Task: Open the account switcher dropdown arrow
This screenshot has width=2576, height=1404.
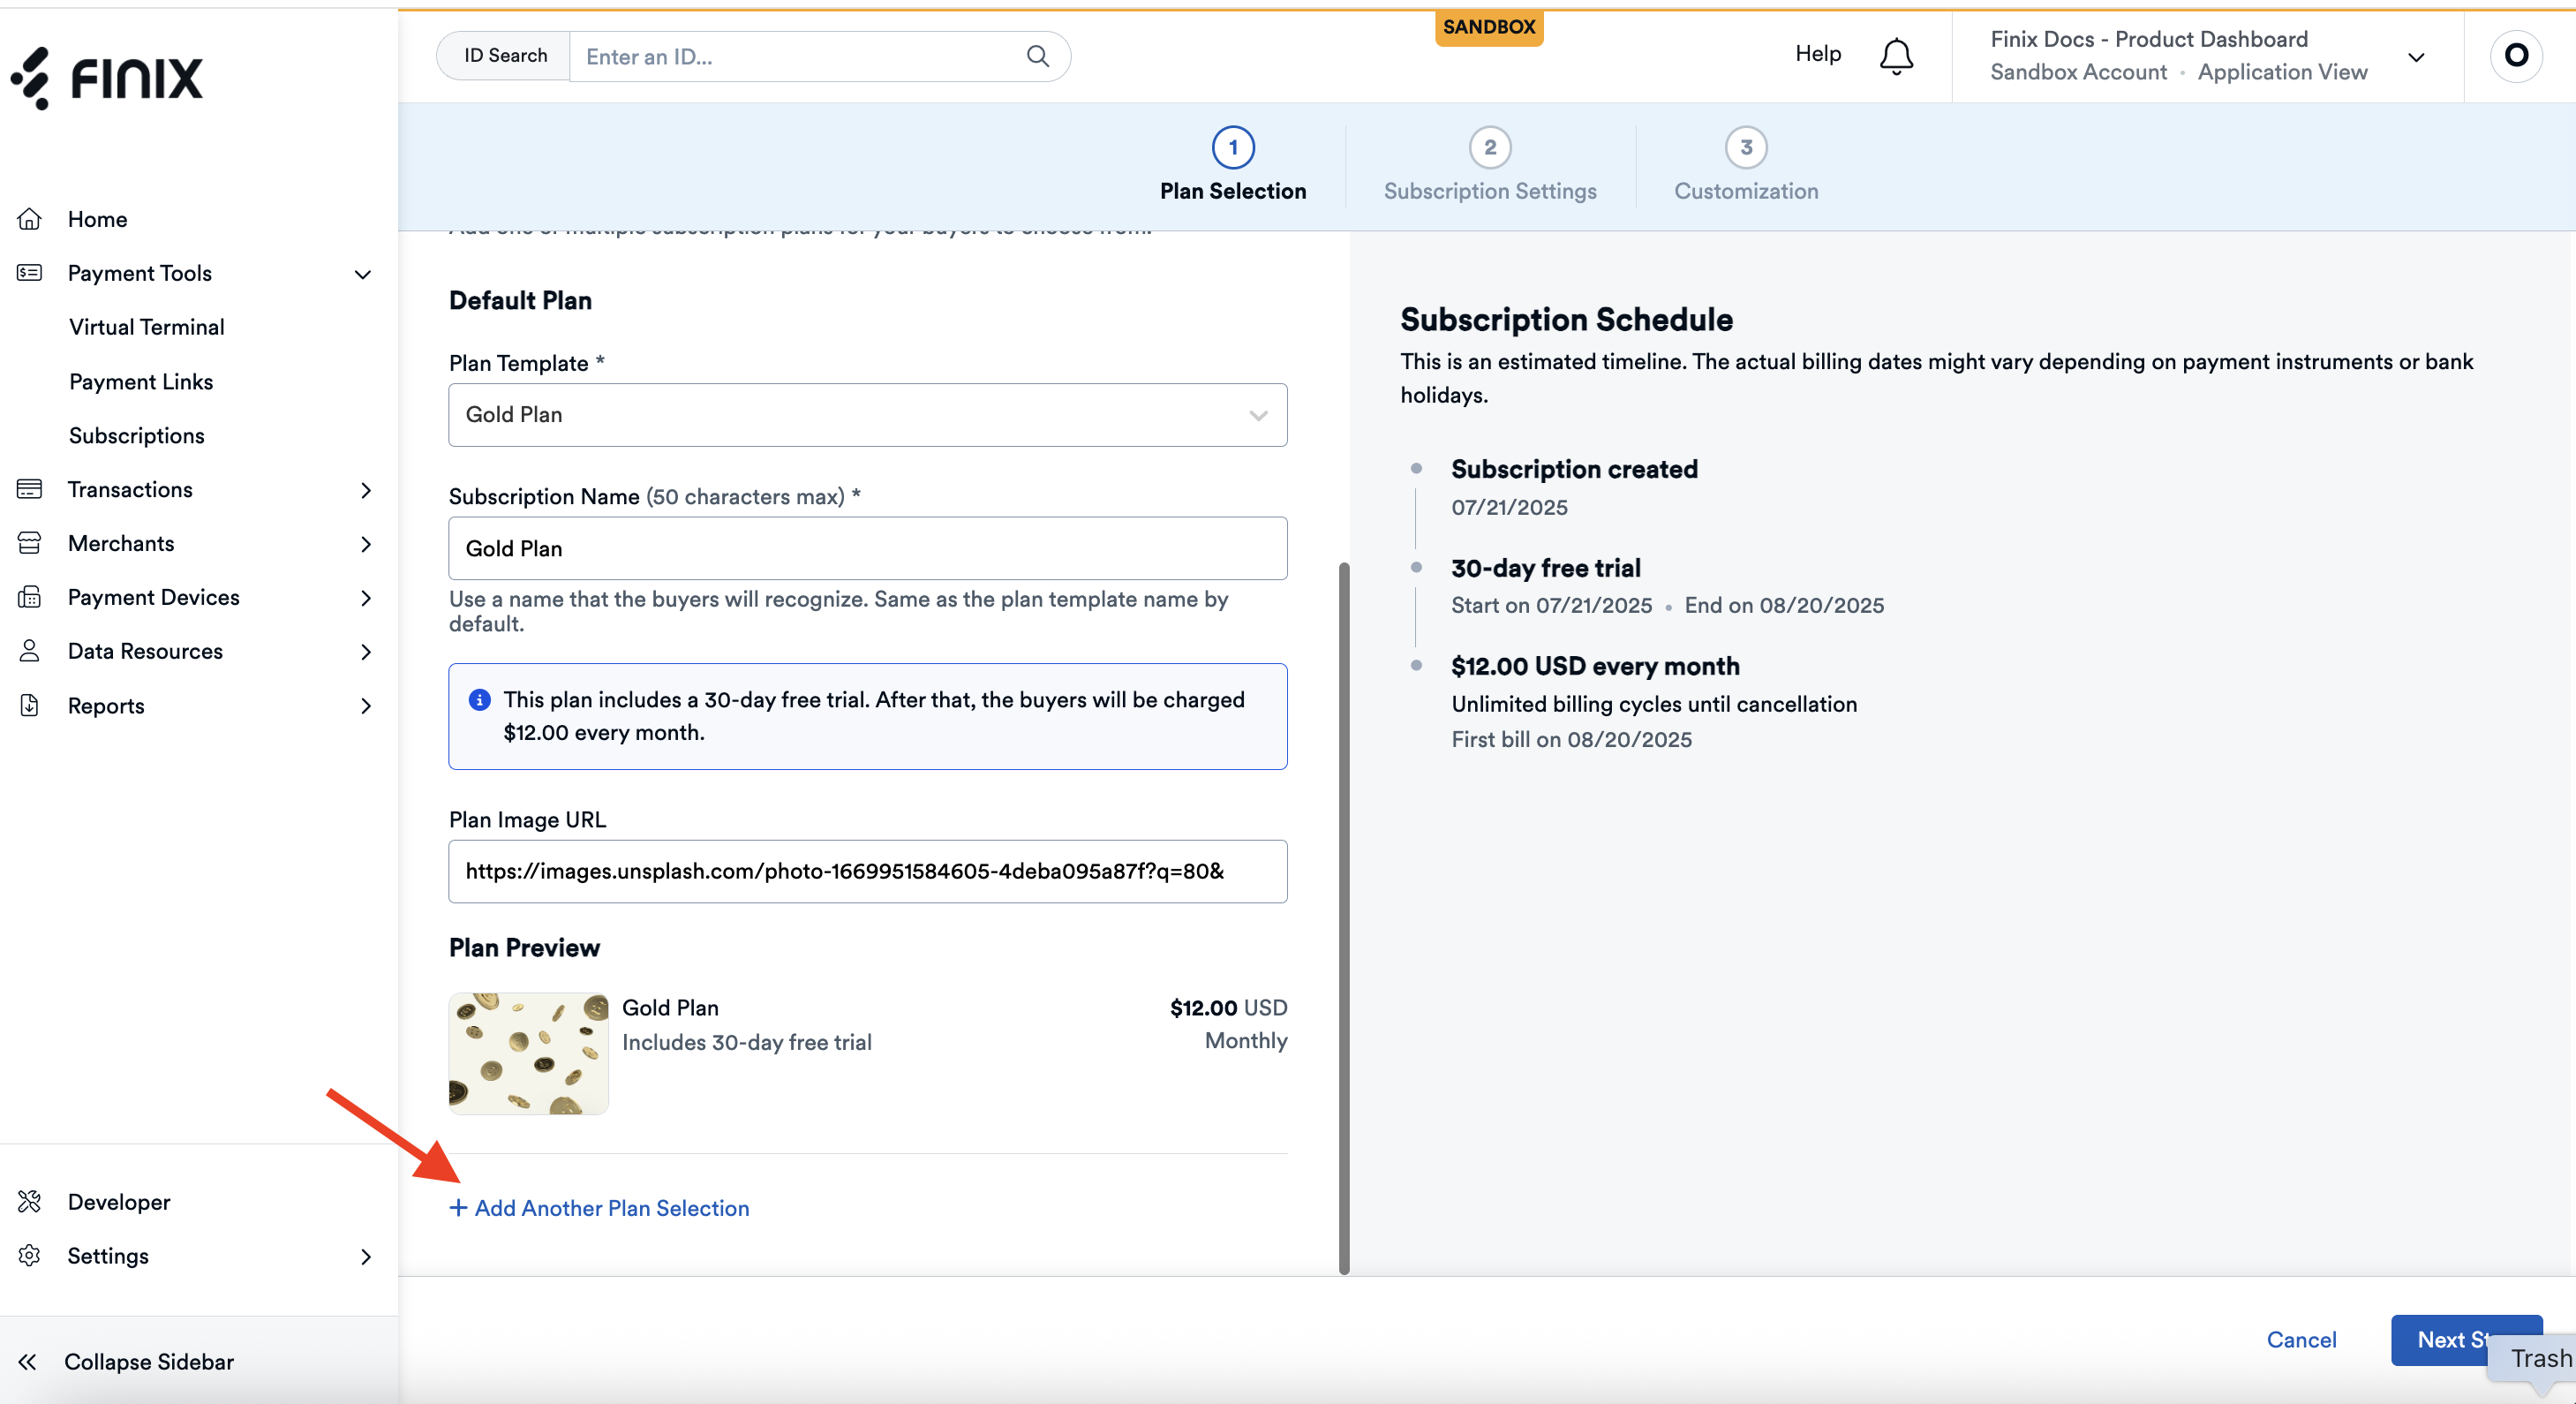Action: (x=2416, y=57)
